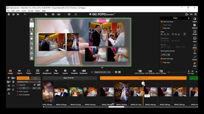Screen dimensions: 204x114
Task: Click the delete trash icon in images panel
Action: pos(13,82)
